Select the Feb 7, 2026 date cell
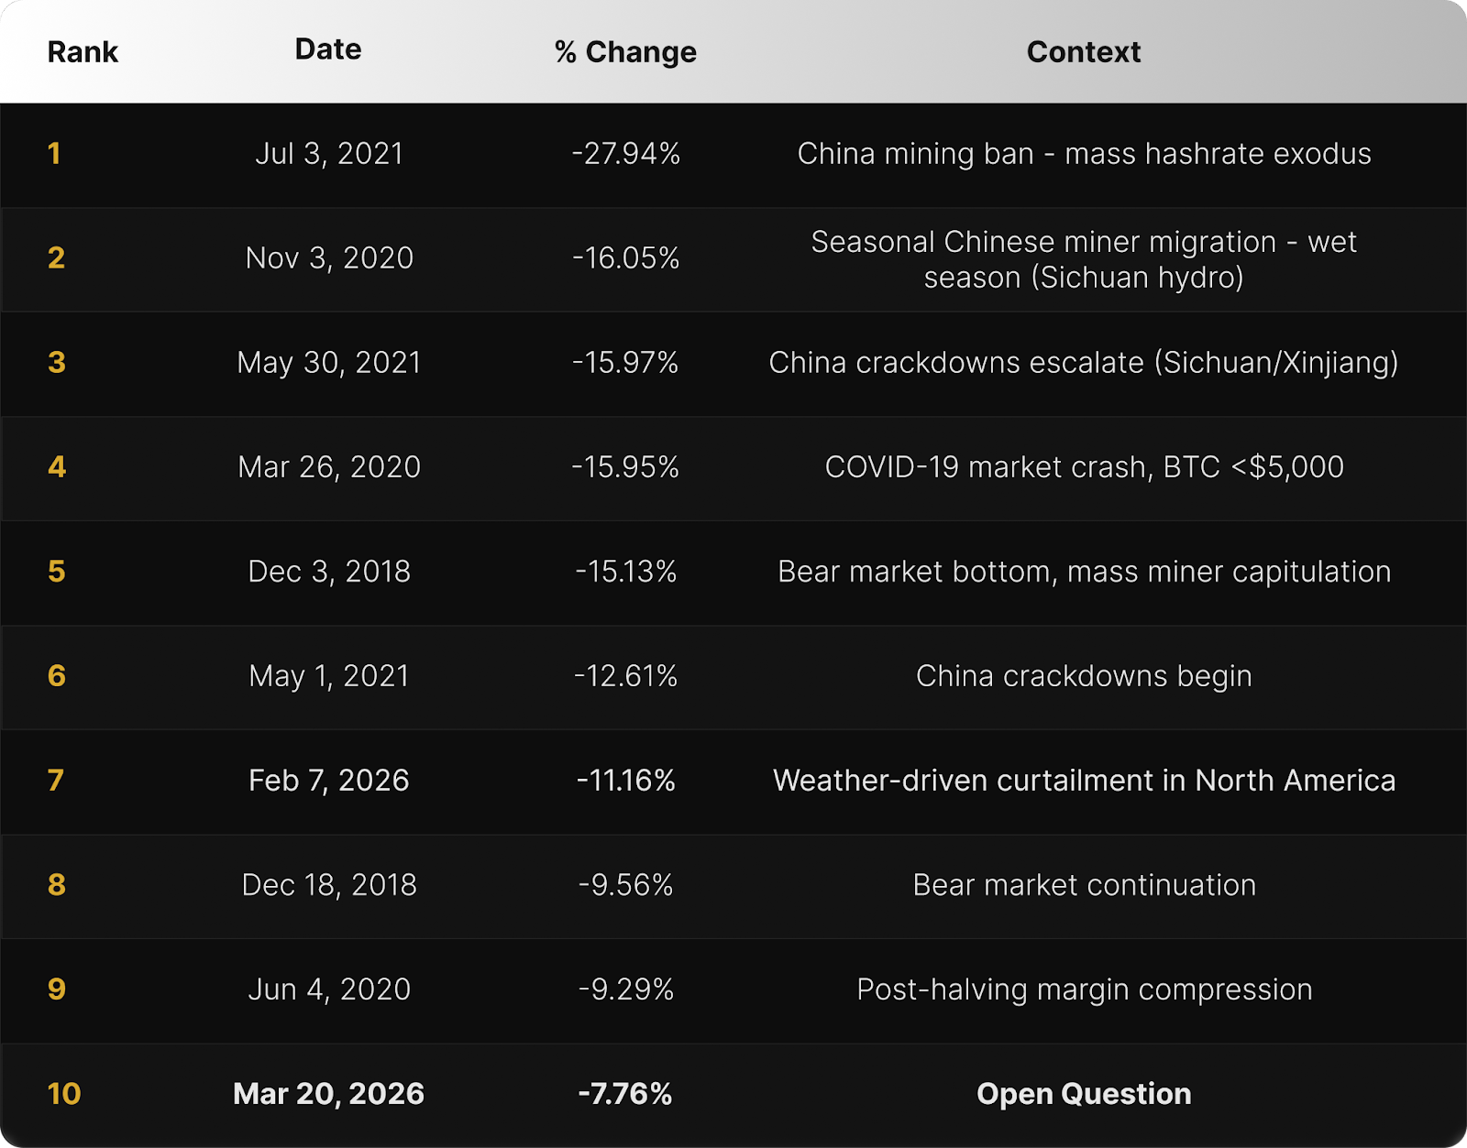 [x=329, y=780]
